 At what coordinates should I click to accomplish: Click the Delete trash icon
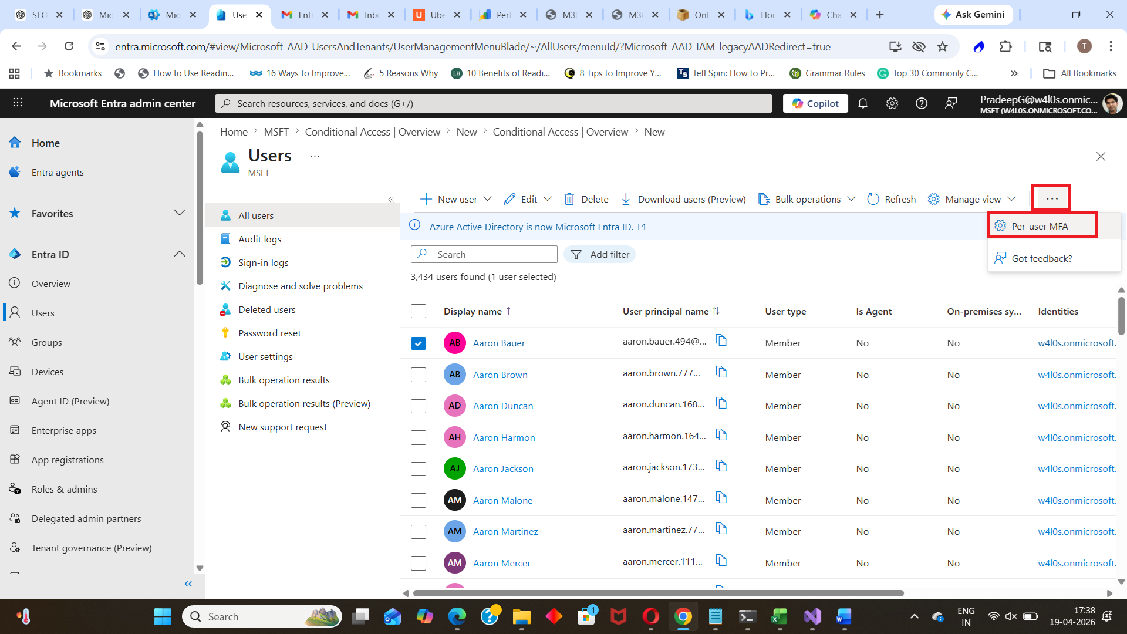[x=569, y=199]
